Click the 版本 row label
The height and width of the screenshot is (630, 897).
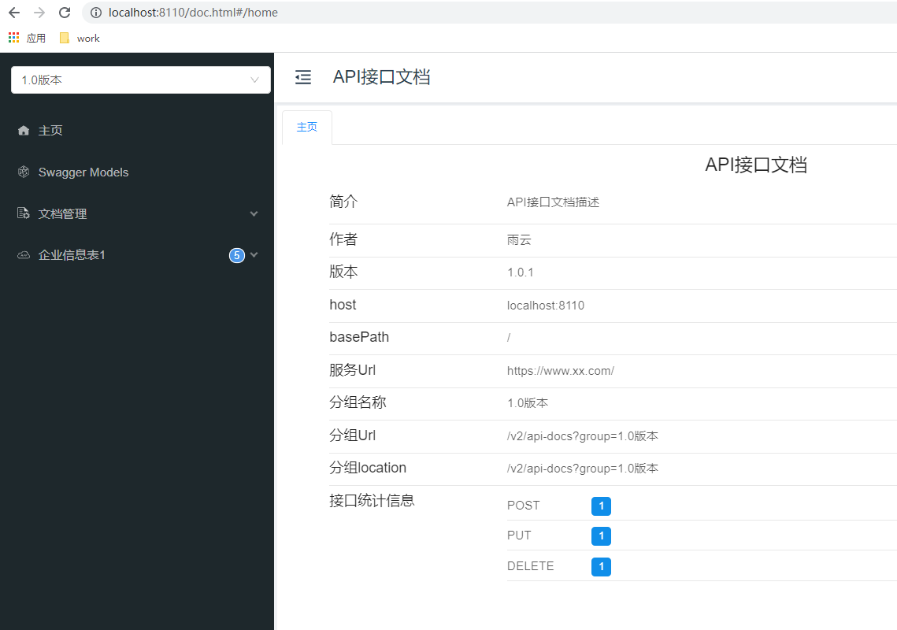click(x=343, y=272)
